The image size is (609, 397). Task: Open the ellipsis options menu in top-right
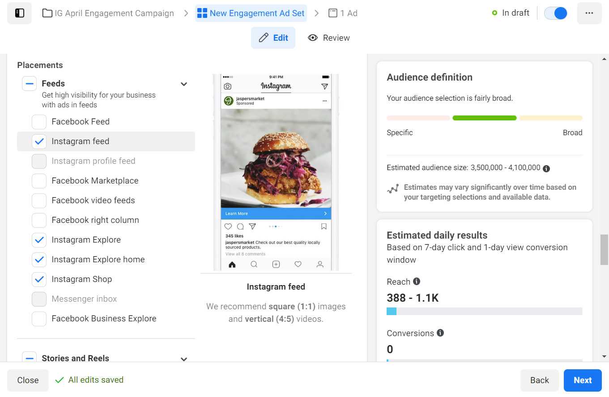tap(589, 13)
